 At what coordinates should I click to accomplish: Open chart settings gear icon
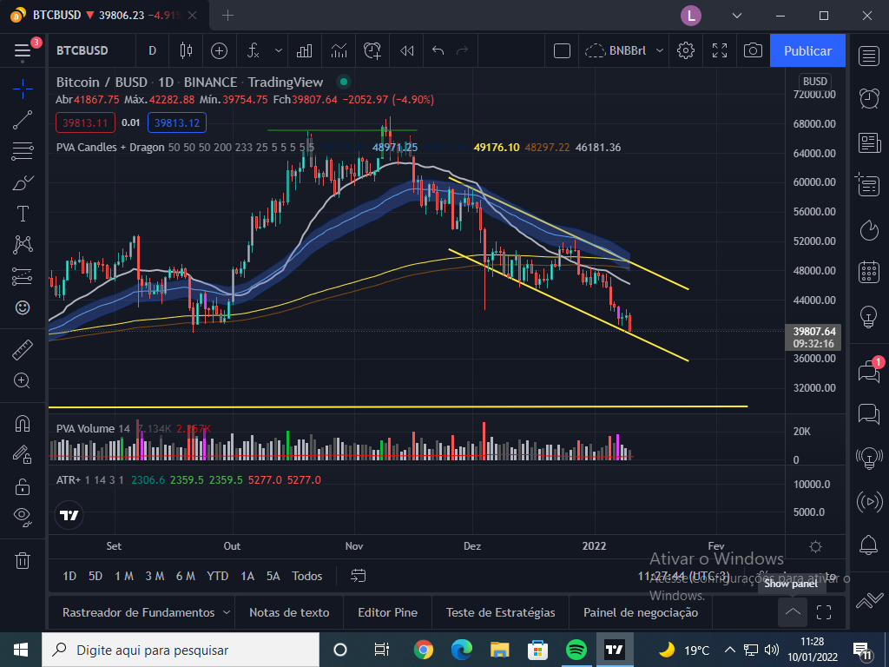pos(686,50)
